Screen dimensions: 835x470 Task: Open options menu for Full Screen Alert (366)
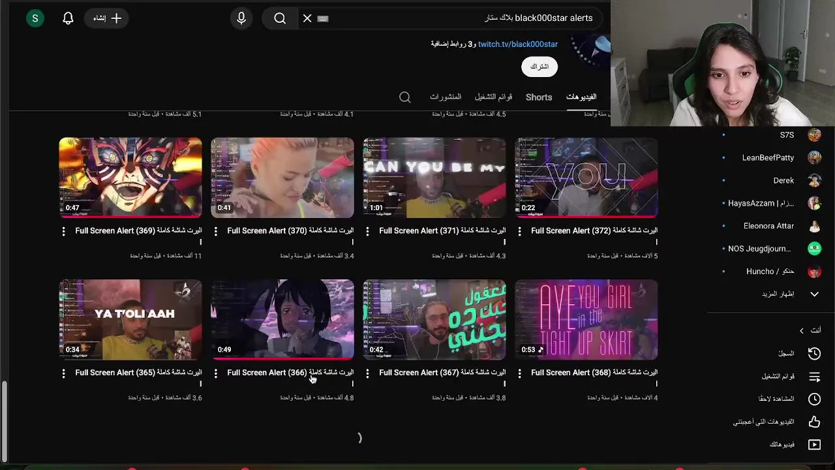point(215,373)
